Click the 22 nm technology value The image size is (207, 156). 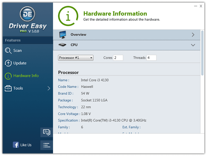86,107
